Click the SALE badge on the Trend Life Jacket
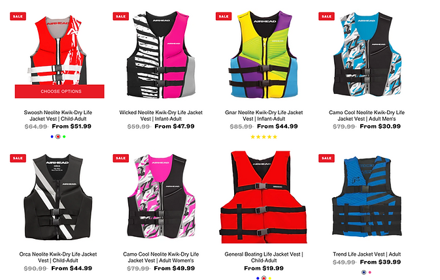The width and height of the screenshot is (440, 280). [x=326, y=158]
